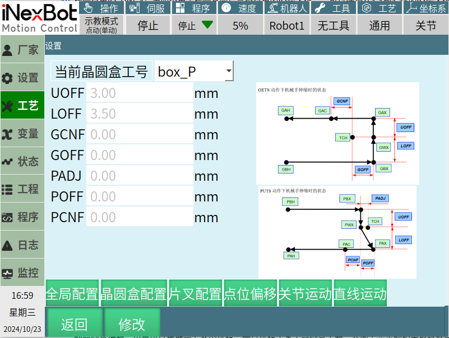Click the 返回 back button

pyautogui.click(x=75, y=324)
